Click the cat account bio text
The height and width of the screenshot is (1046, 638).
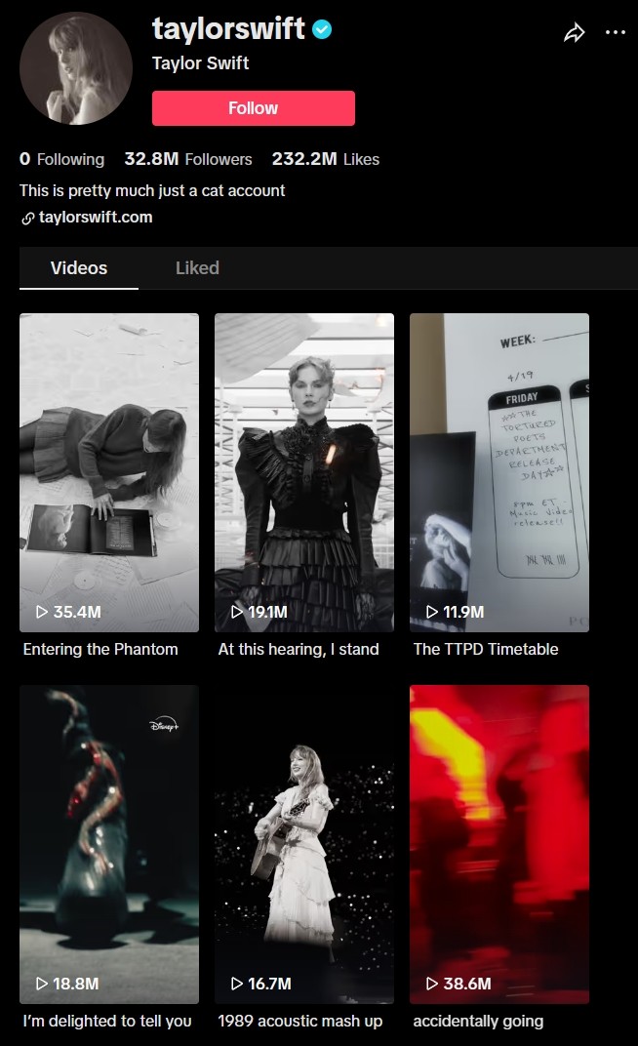pyautogui.click(x=152, y=191)
